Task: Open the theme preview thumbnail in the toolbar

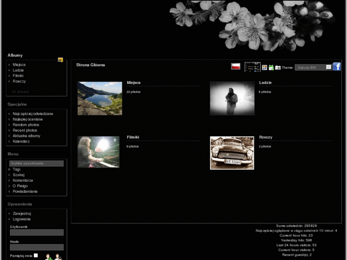Action: [252, 67]
